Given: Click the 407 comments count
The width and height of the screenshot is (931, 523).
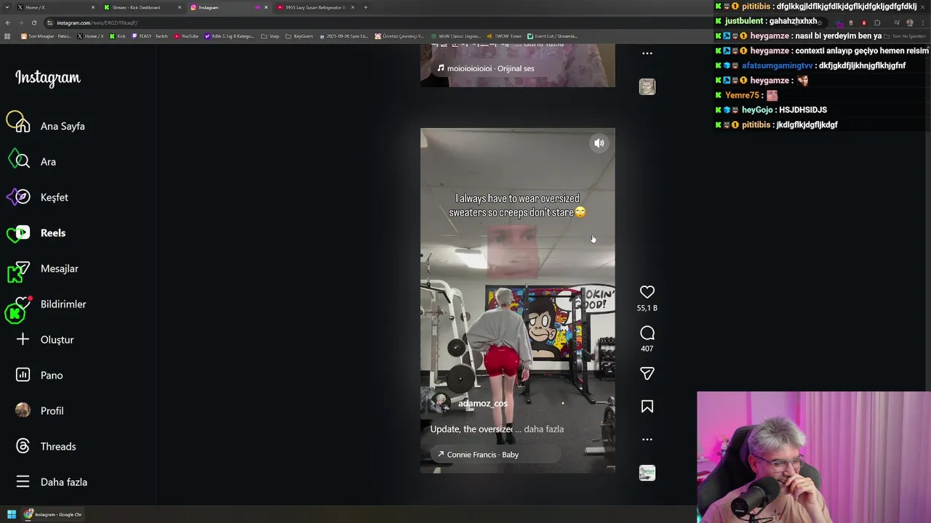Looking at the screenshot, I should tap(647, 349).
